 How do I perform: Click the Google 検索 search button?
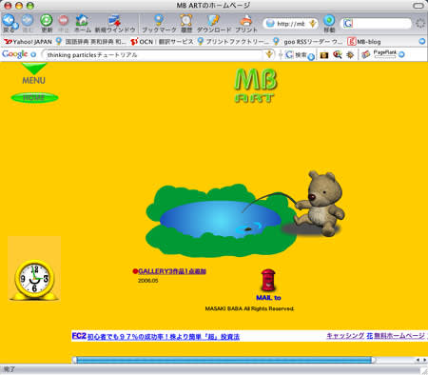(296, 54)
